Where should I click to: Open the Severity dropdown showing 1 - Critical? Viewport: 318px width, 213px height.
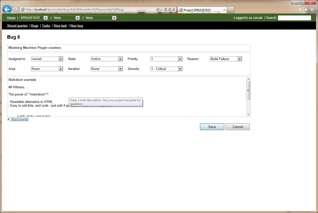click(x=166, y=69)
